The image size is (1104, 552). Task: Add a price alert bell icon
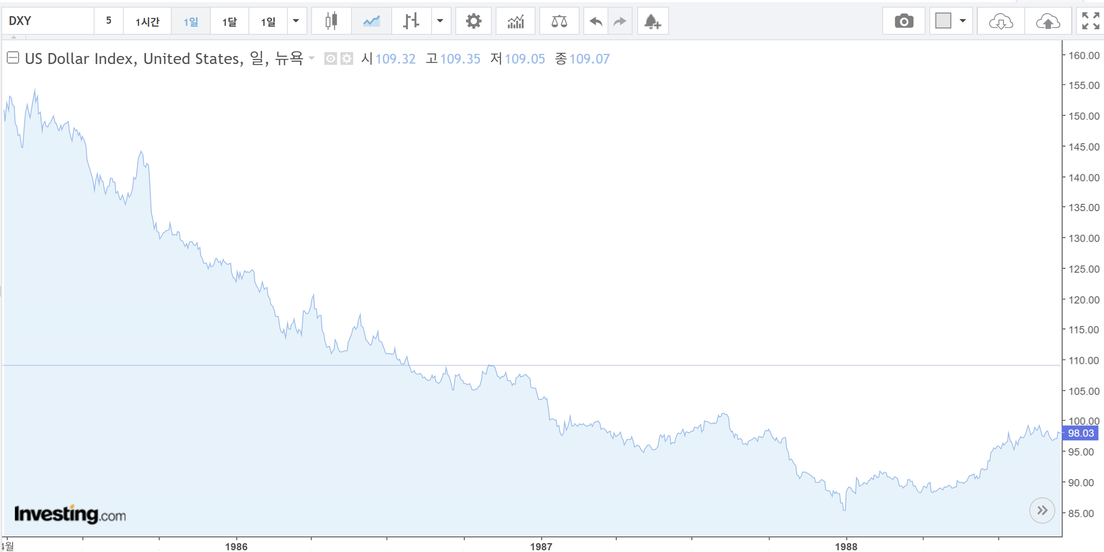(x=652, y=21)
